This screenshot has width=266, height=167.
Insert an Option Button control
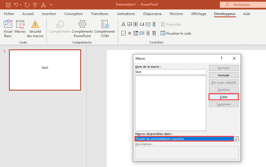(129, 33)
